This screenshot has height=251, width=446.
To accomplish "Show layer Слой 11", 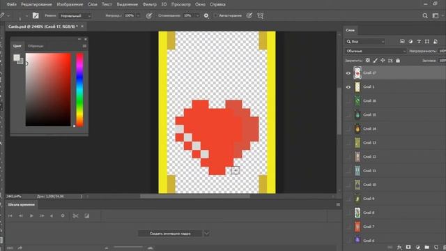I will click(348, 171).
